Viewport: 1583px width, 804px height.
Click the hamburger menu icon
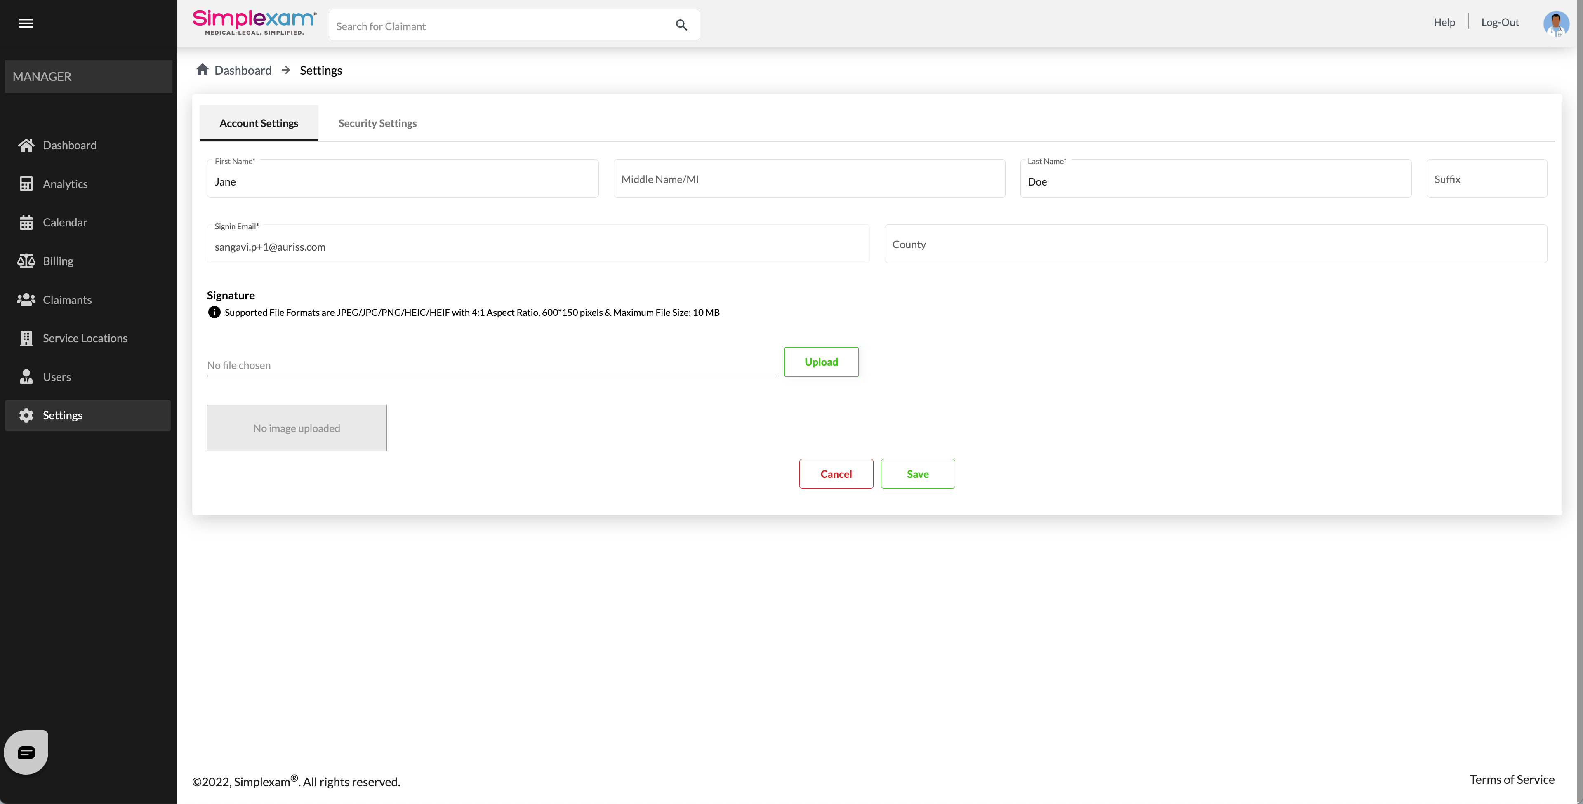tap(26, 24)
